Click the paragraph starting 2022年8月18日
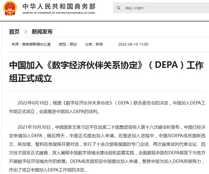This screenshot has height=174, width=209. [107, 107]
